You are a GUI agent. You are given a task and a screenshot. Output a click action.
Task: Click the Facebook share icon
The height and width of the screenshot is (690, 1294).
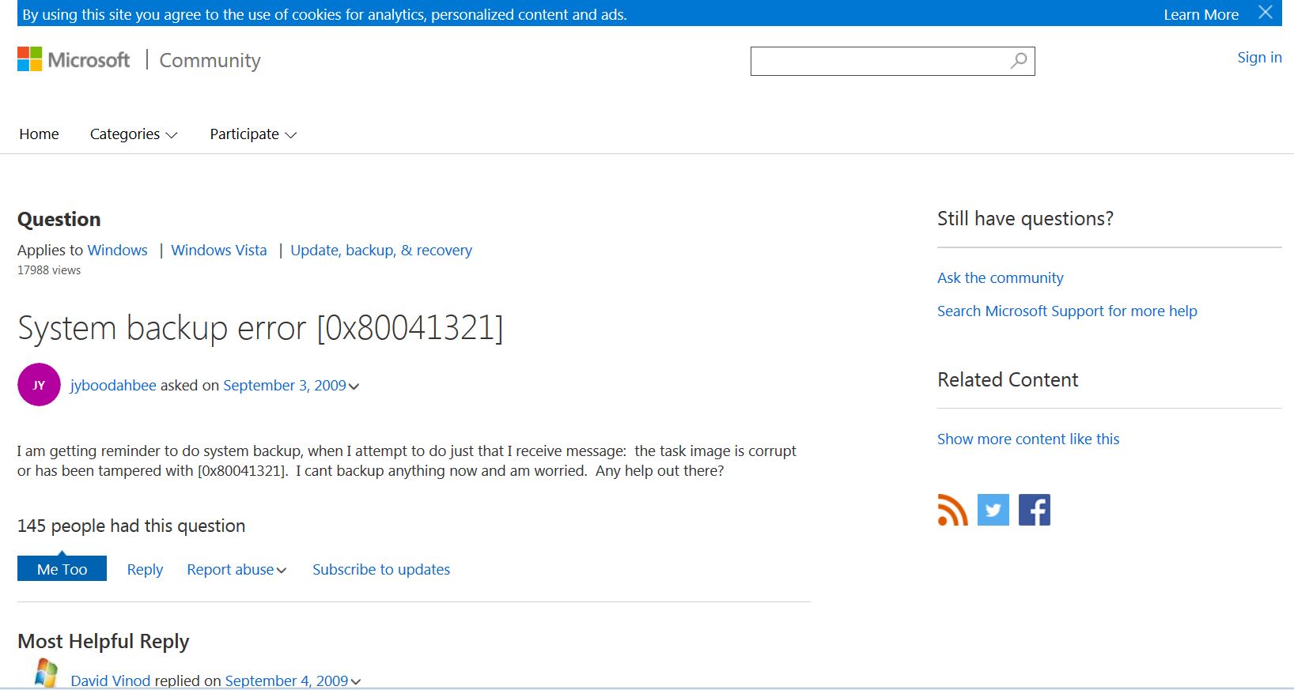tap(1034, 510)
